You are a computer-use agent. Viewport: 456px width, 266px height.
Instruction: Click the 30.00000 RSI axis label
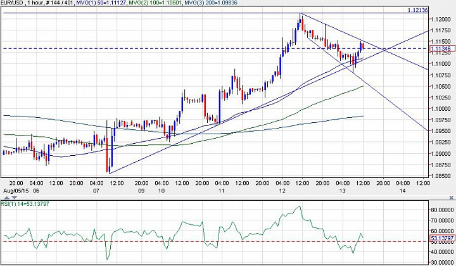(442, 262)
